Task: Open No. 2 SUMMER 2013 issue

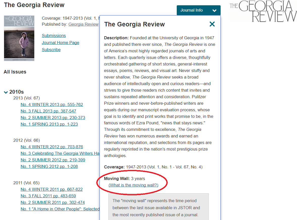Action: [x=53, y=118]
